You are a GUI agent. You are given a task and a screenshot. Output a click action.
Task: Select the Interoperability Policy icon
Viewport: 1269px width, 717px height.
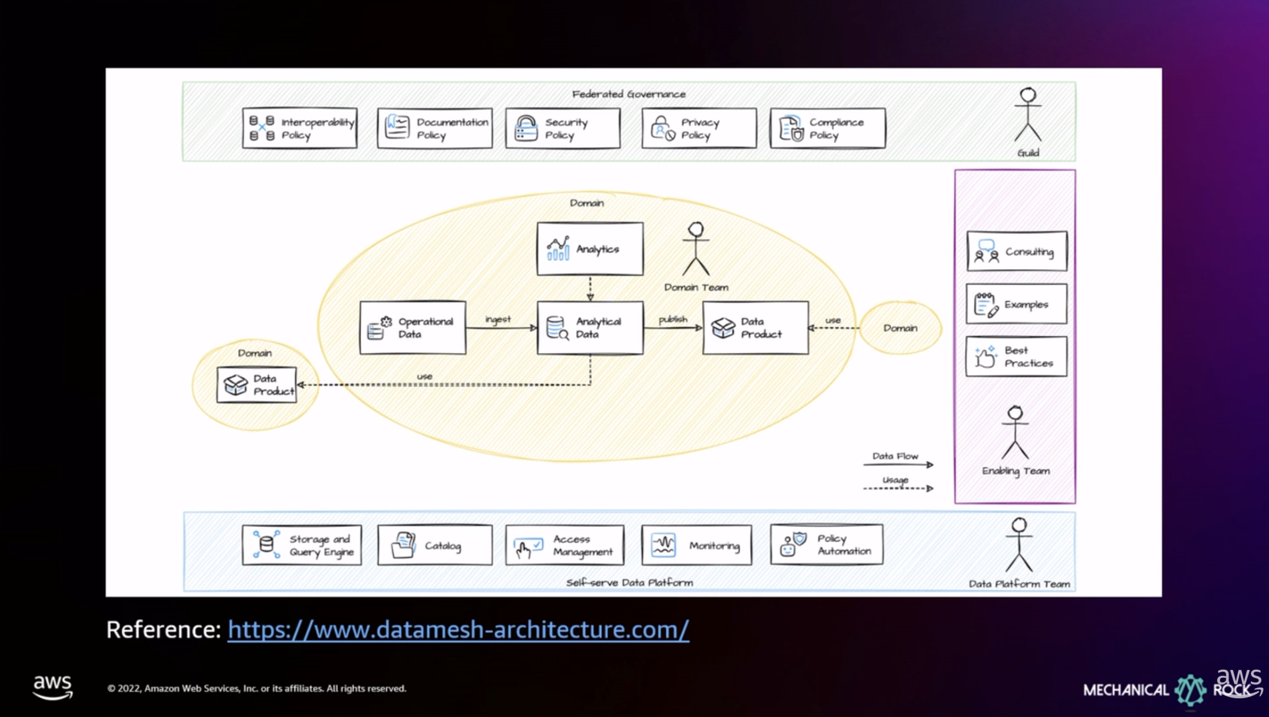(263, 127)
